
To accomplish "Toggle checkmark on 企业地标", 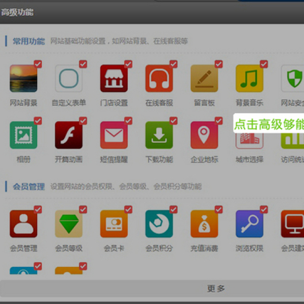I will 218,121.
